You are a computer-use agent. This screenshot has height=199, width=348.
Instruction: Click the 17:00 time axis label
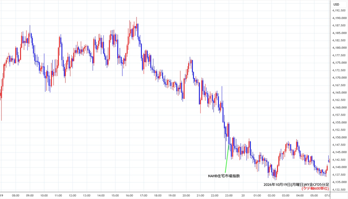(x=143, y=196)
